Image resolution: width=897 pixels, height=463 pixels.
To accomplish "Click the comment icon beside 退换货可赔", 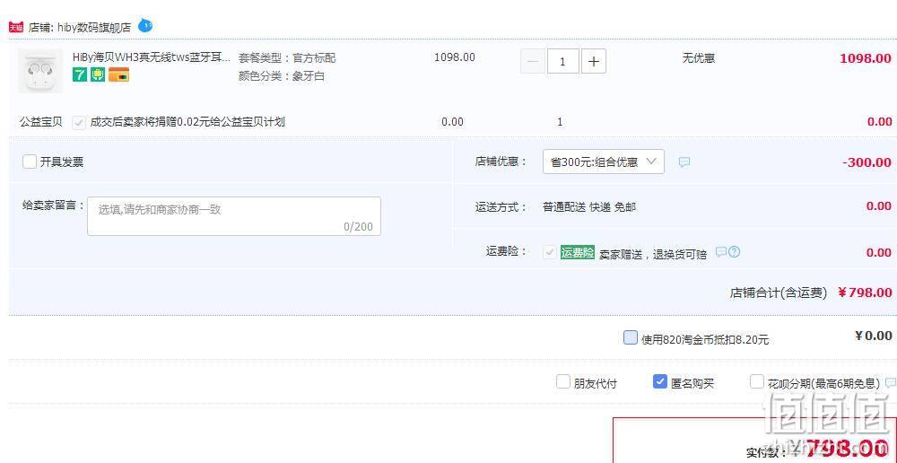I will [x=721, y=252].
